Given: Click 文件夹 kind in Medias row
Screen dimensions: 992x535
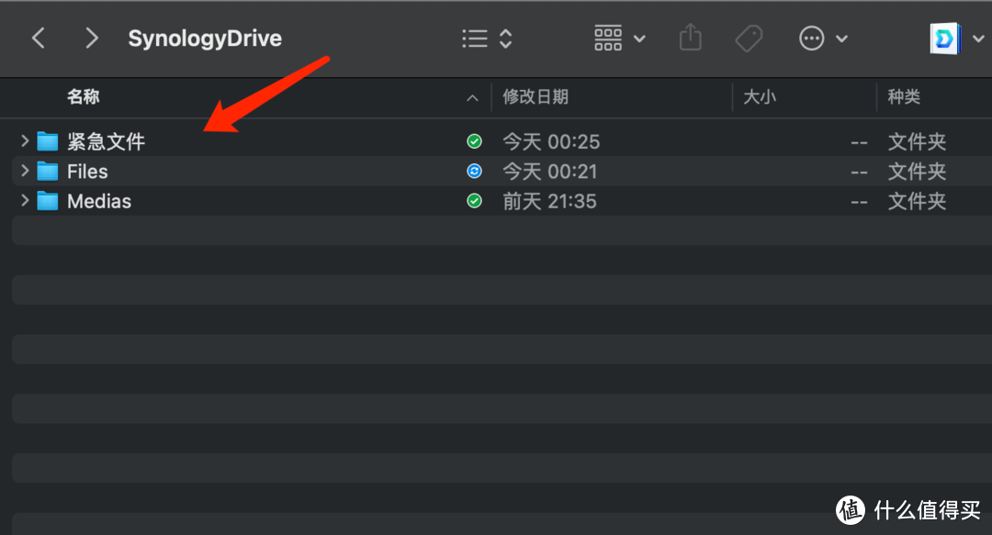Looking at the screenshot, I should (918, 201).
